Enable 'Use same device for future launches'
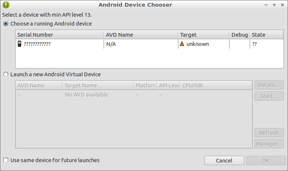This screenshot has height=171, width=288. click(x=6, y=160)
